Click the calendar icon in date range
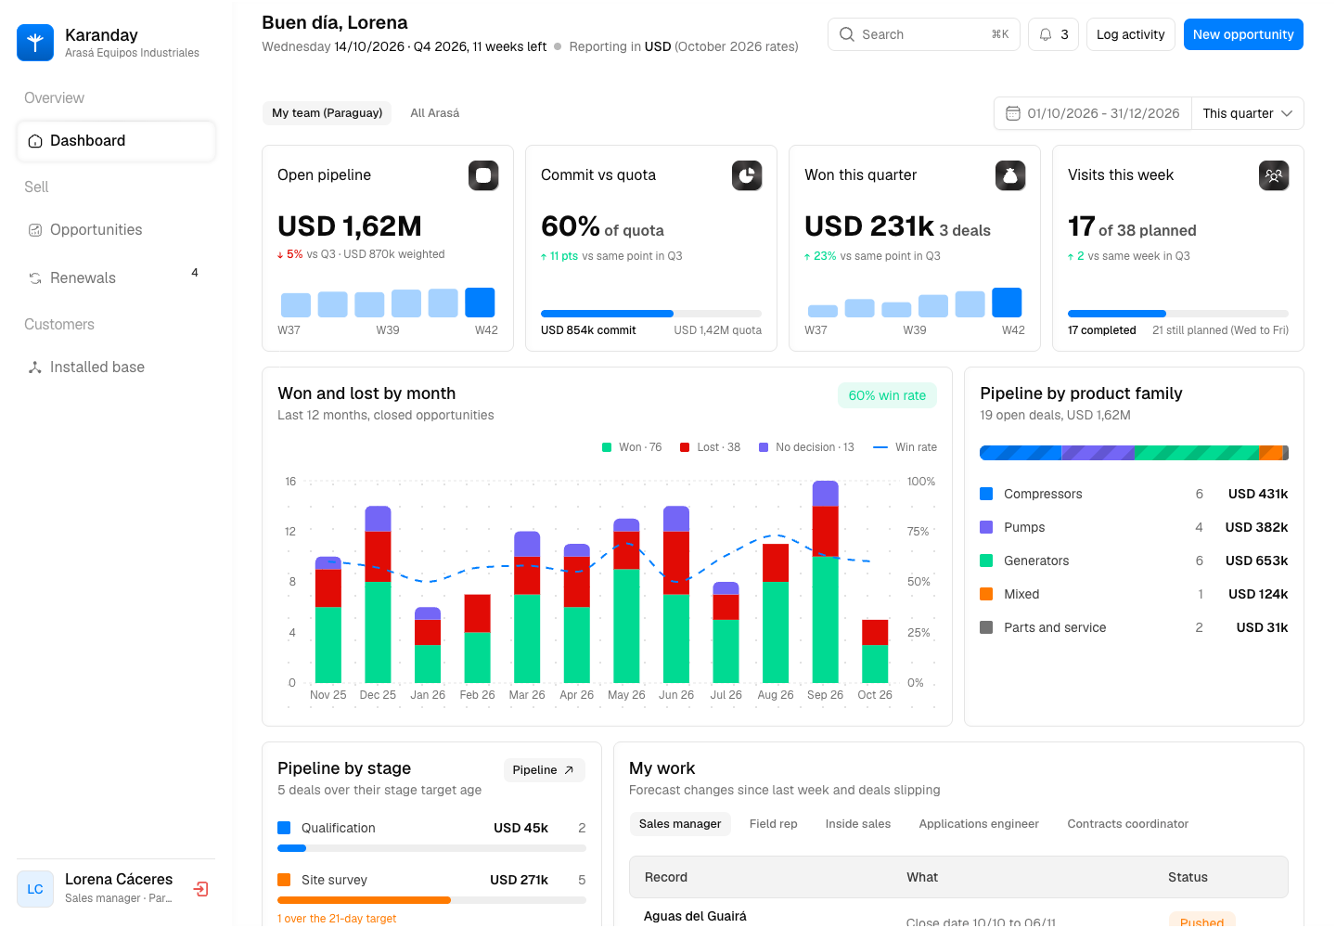Screen dimensions: 1336x928 click(1013, 113)
